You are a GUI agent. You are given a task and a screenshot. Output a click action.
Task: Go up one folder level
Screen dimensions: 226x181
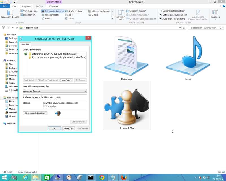point(17,28)
